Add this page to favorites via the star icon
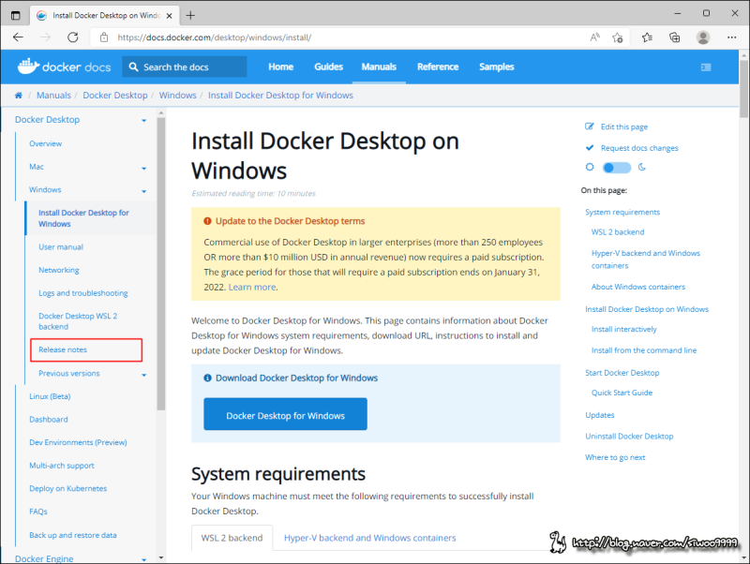Screen dimensions: 750x564 click(618, 37)
